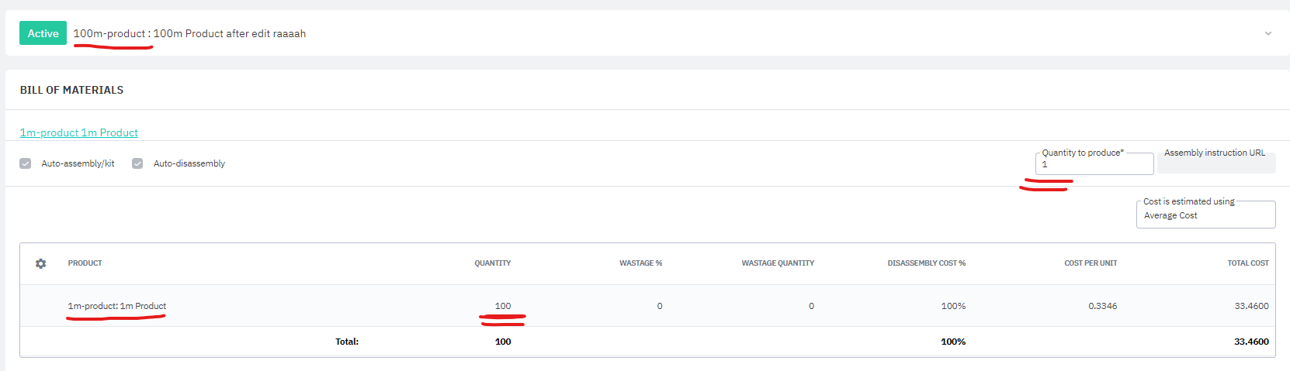Viewport: 1290px width, 371px height.
Task: Click the QUANTITY column header
Action: click(x=492, y=263)
